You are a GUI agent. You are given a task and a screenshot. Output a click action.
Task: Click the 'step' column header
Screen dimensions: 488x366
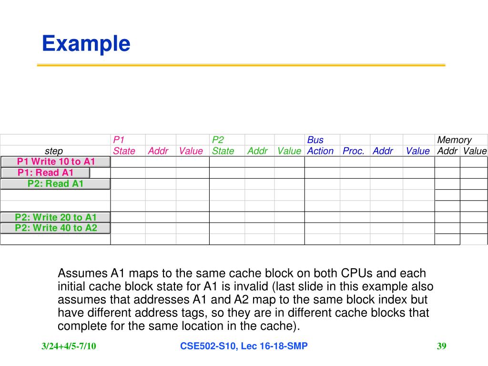click(x=54, y=151)
